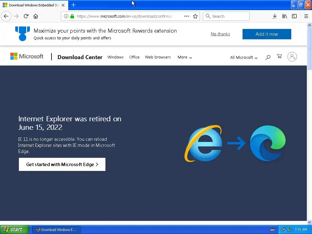Image resolution: width=312 pixels, height=234 pixels.
Task: Click the account sign-in avatar
Action: coord(292,57)
